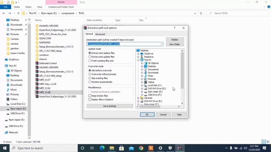Viewport: 271px width, 152px height.
Task: Launch Microsoft Store from the taskbar
Action: (122, 148)
